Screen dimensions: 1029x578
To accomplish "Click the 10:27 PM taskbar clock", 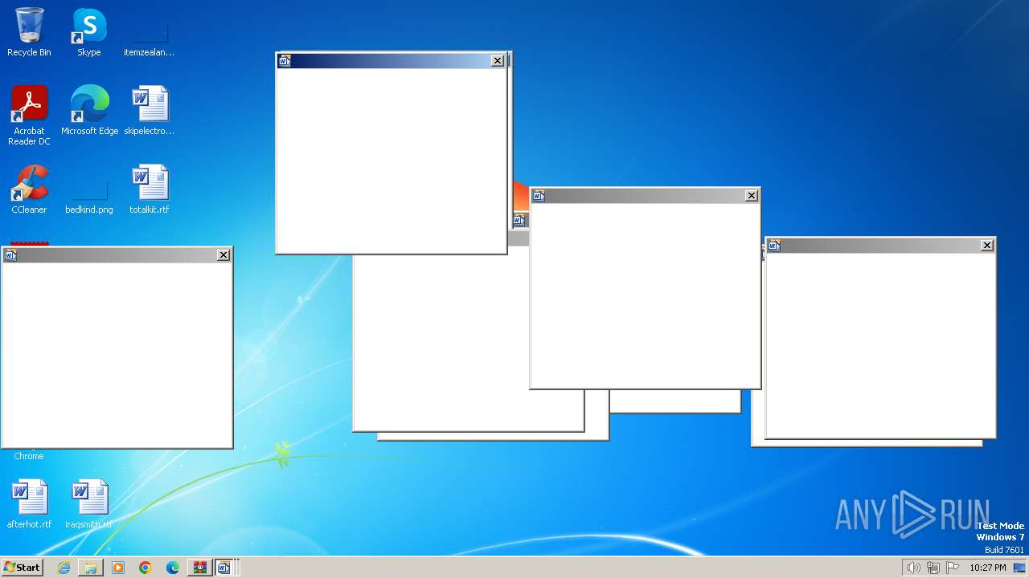I will coord(987,568).
